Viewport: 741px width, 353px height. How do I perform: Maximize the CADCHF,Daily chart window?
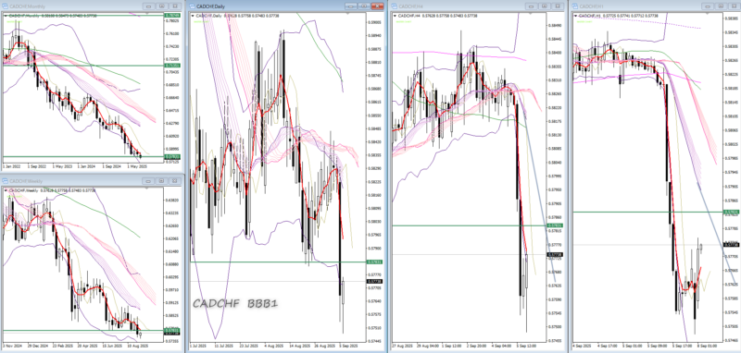364,6
